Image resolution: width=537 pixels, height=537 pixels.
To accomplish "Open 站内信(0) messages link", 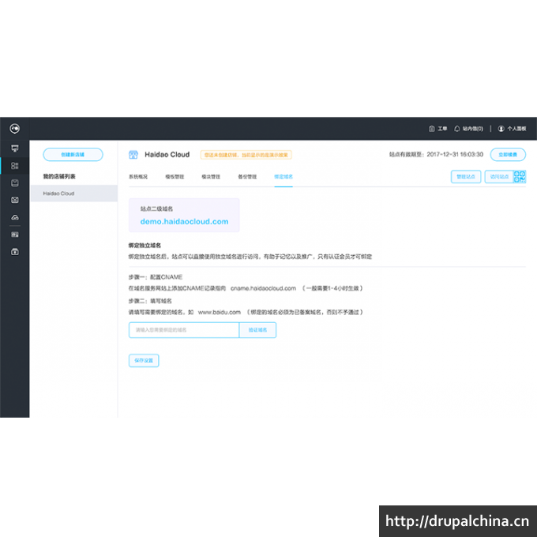I will click(x=473, y=129).
